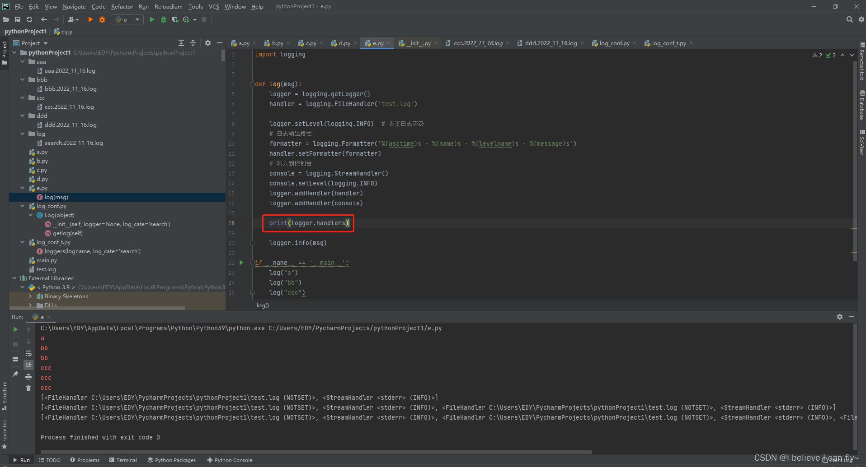Open the Python Console tool window

tap(230, 460)
